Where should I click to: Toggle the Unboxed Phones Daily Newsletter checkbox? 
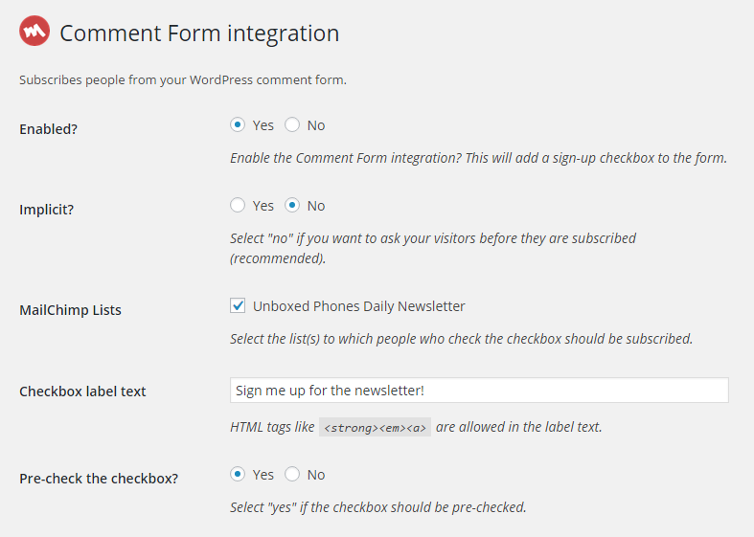pyautogui.click(x=238, y=305)
